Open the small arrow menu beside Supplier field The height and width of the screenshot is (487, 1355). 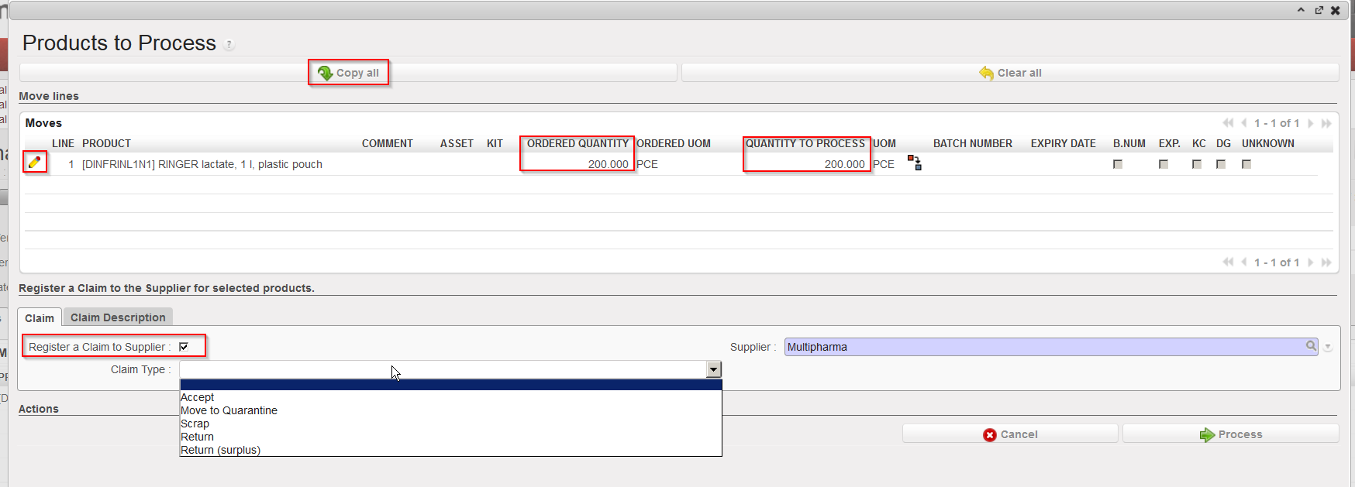coord(1328,348)
